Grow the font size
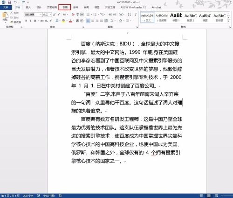This screenshot has width=233, height=198. tap(54, 14)
